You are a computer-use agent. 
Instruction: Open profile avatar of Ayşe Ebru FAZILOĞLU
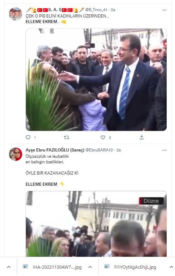click(15, 154)
